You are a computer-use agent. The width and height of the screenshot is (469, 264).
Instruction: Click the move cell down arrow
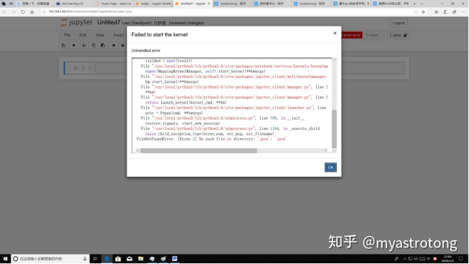tap(122, 45)
